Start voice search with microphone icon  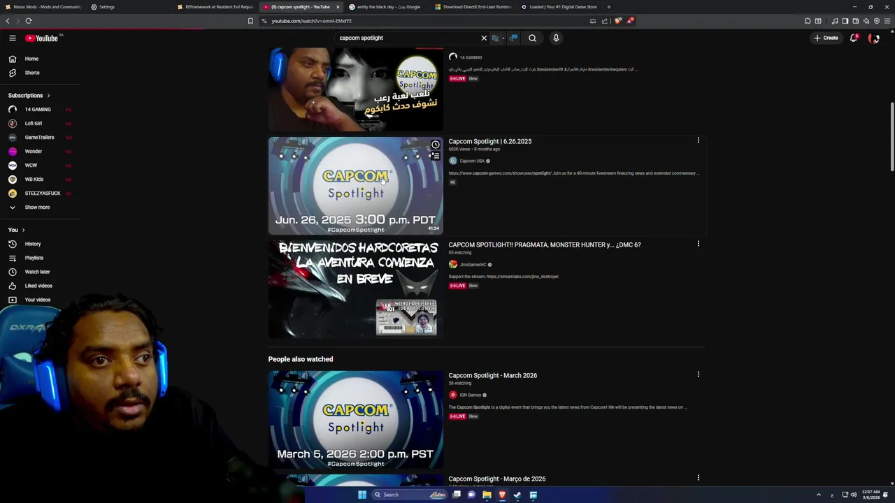click(x=556, y=38)
